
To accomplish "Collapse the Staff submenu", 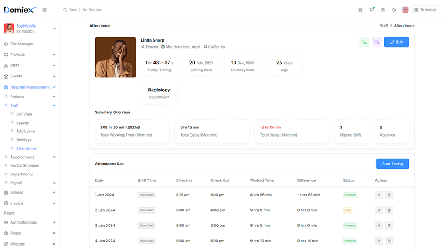I will coord(30,105).
